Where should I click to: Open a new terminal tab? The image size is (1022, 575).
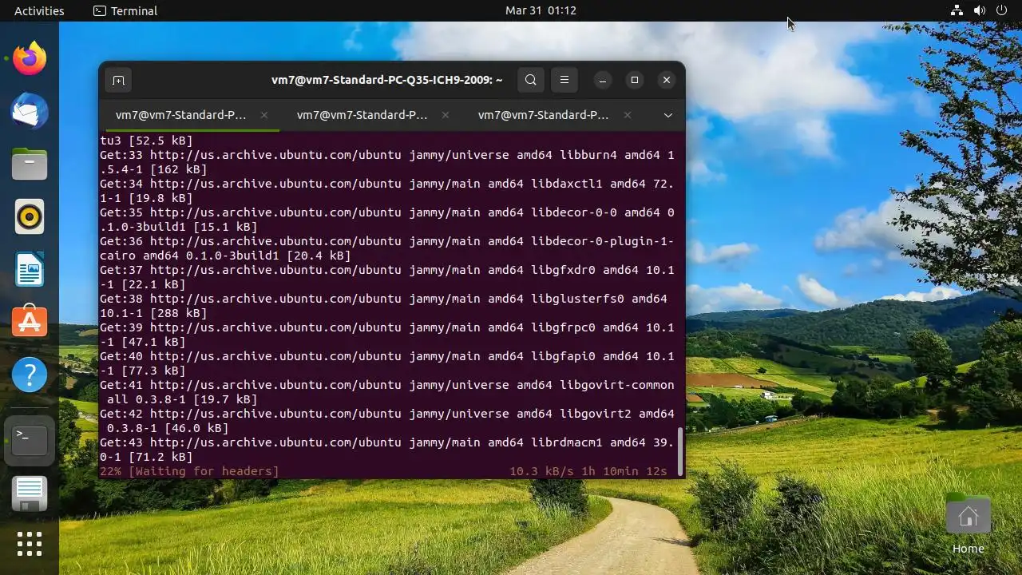pos(118,80)
